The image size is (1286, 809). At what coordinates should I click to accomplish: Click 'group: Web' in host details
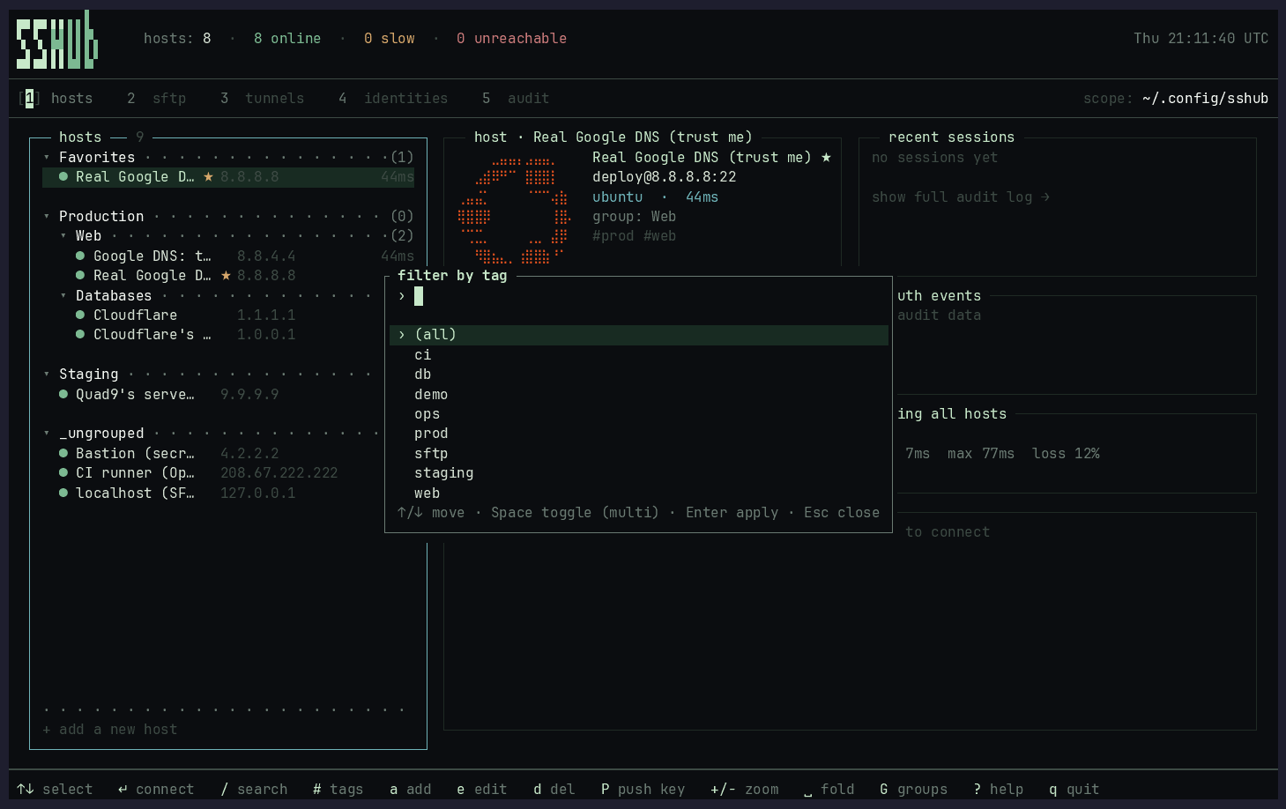pyautogui.click(x=635, y=217)
